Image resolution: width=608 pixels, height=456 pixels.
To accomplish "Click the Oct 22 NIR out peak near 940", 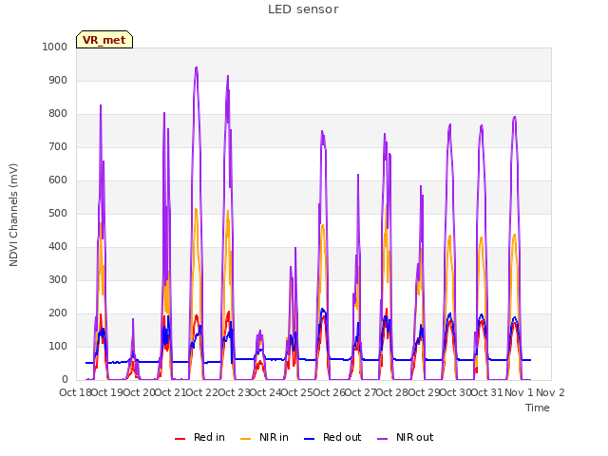I will [197, 67].
